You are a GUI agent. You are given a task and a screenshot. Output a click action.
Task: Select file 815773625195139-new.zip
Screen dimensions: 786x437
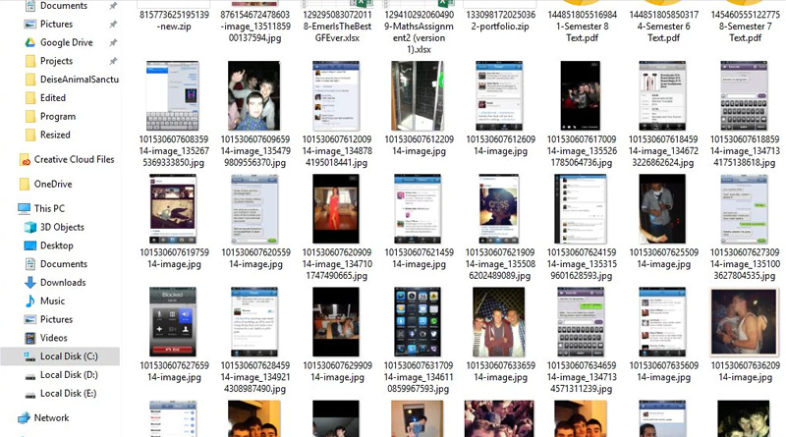tap(174, 20)
